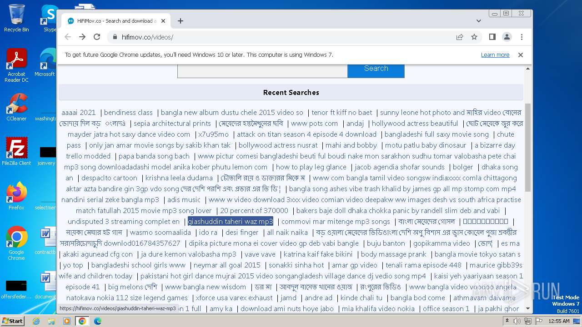Click the volume speaker tray icon
Screen dimensions: 582x327
click(x=517, y=321)
